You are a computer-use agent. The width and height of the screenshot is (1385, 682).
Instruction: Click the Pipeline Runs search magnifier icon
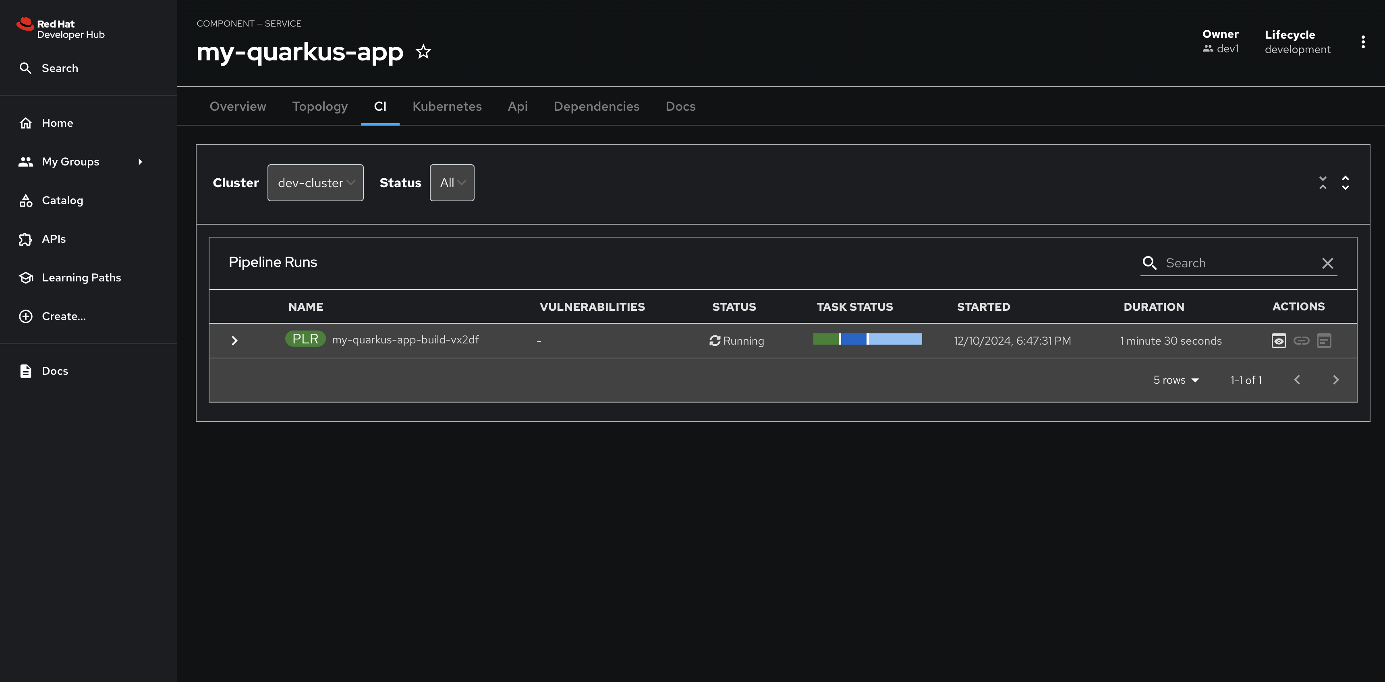click(x=1149, y=263)
